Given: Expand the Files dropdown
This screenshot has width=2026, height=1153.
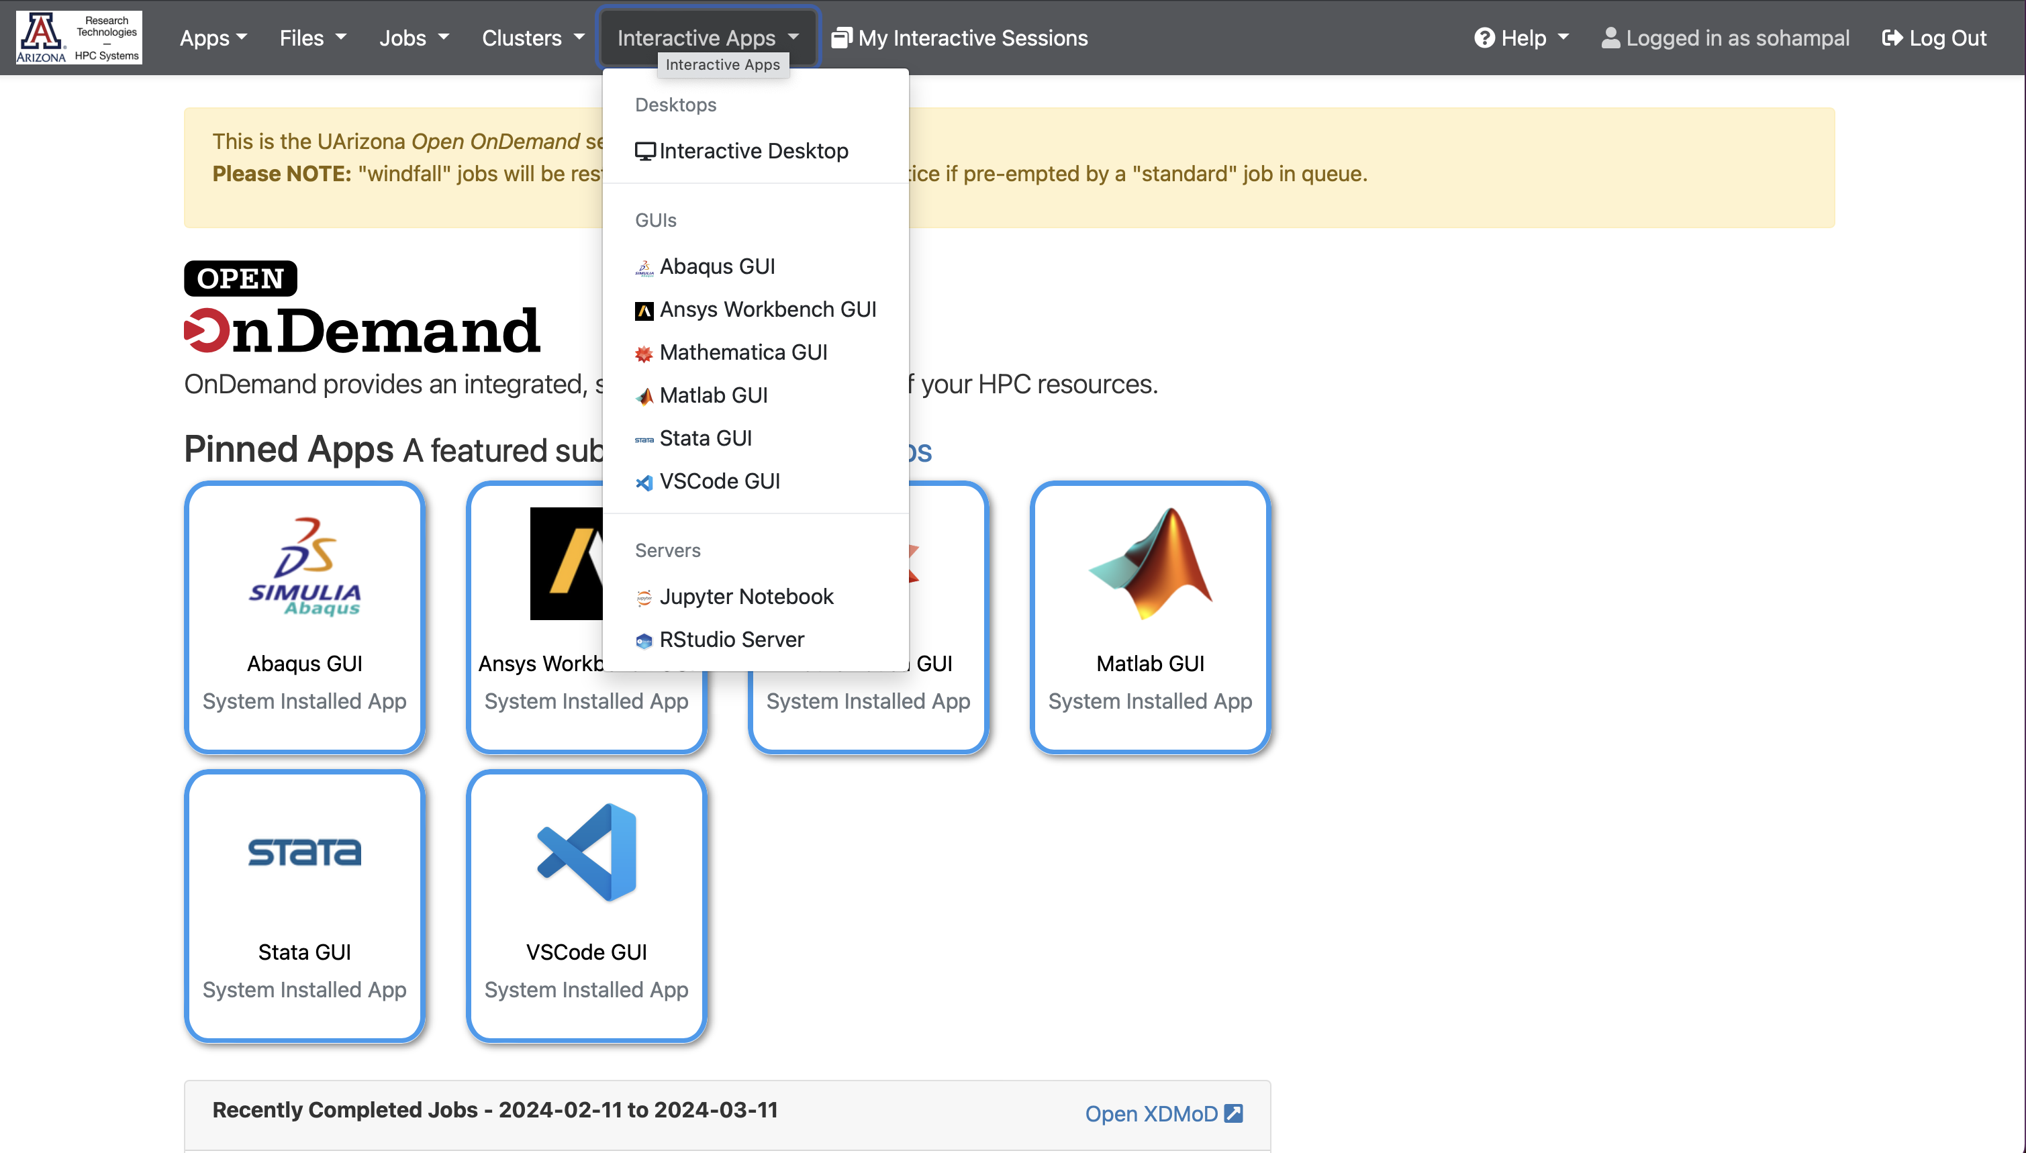Looking at the screenshot, I should (x=312, y=38).
